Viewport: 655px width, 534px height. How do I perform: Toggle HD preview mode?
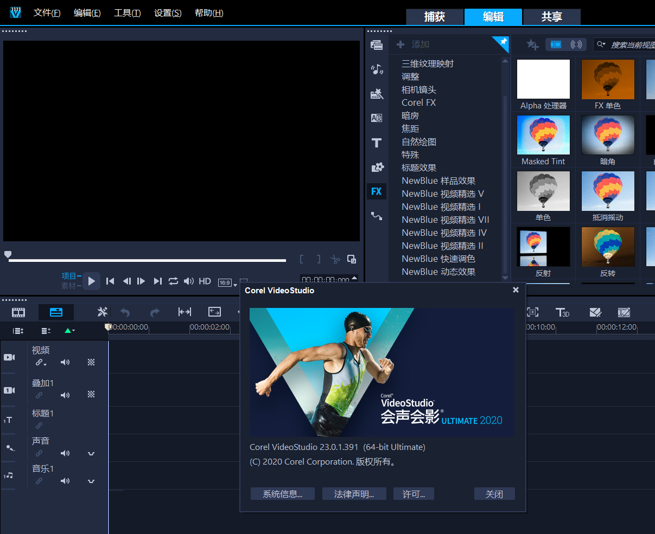click(x=205, y=281)
